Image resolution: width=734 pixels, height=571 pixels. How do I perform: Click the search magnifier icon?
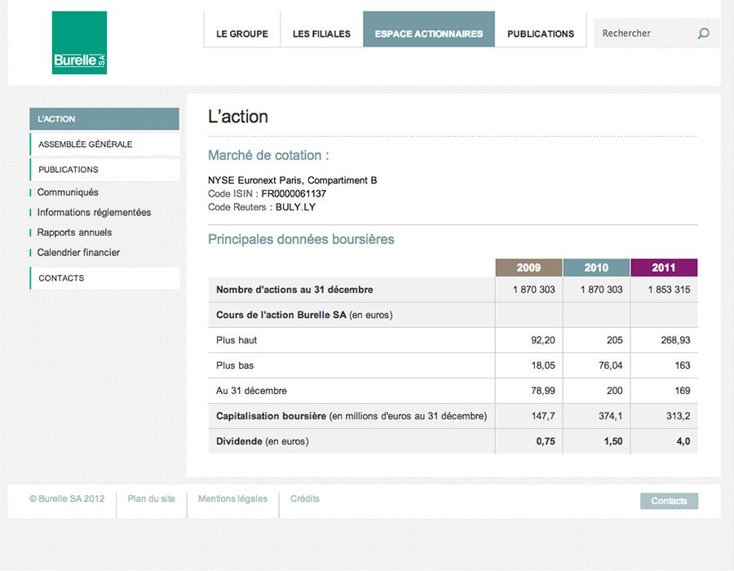[x=703, y=33]
